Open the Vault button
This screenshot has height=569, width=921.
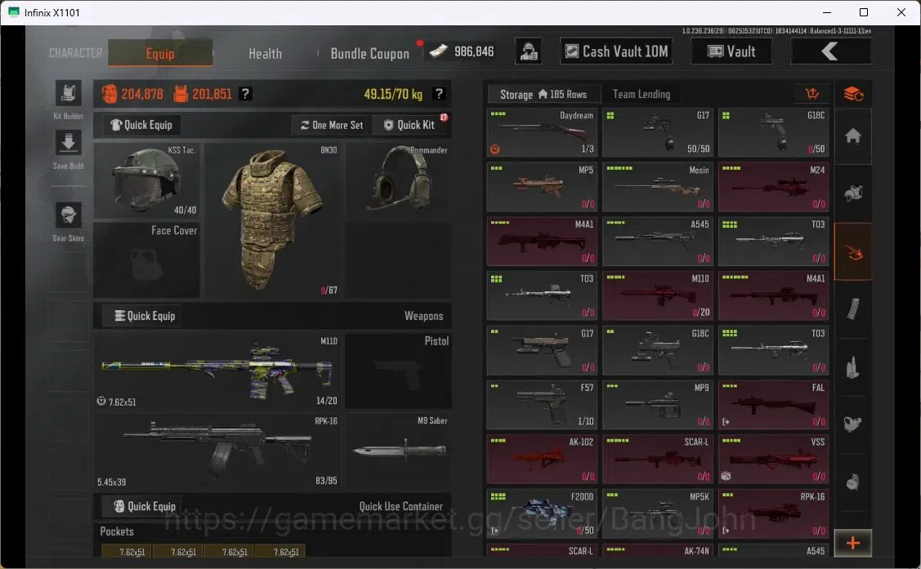731,51
